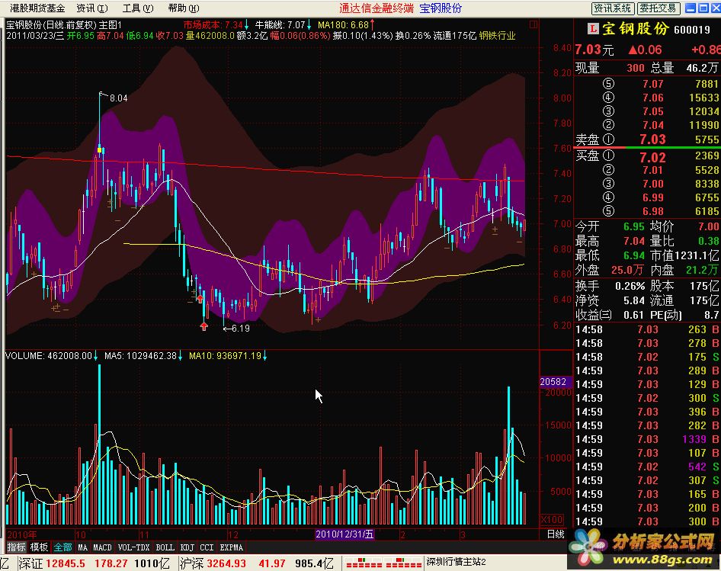This screenshot has height=571, width=721.
Task: Click the X100 volume scale box
Action: pos(552,519)
